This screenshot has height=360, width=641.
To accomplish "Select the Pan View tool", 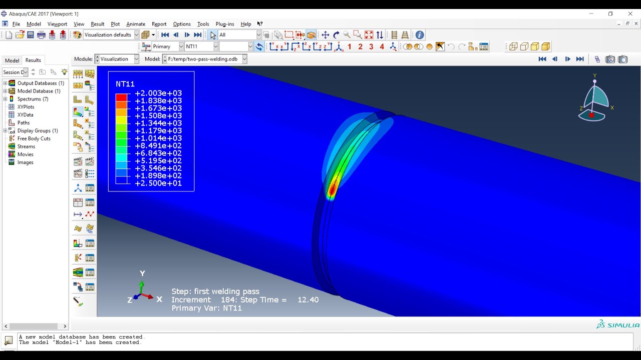I will pos(325,35).
